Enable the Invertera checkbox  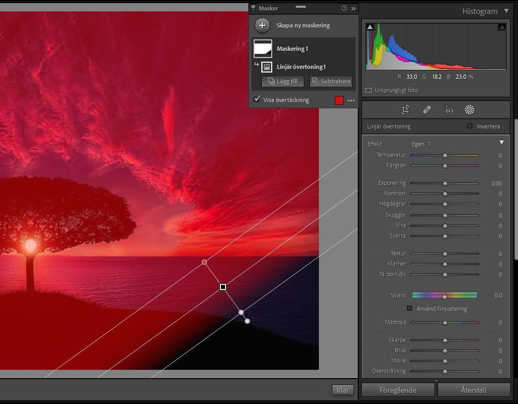coord(470,126)
